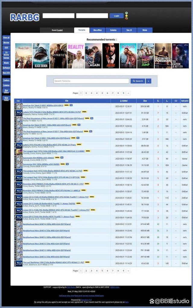Screen dimensions: 193x308
Task: Click TV badge on Succession.S04.1080p RARBG row
Action: coord(67,164)
